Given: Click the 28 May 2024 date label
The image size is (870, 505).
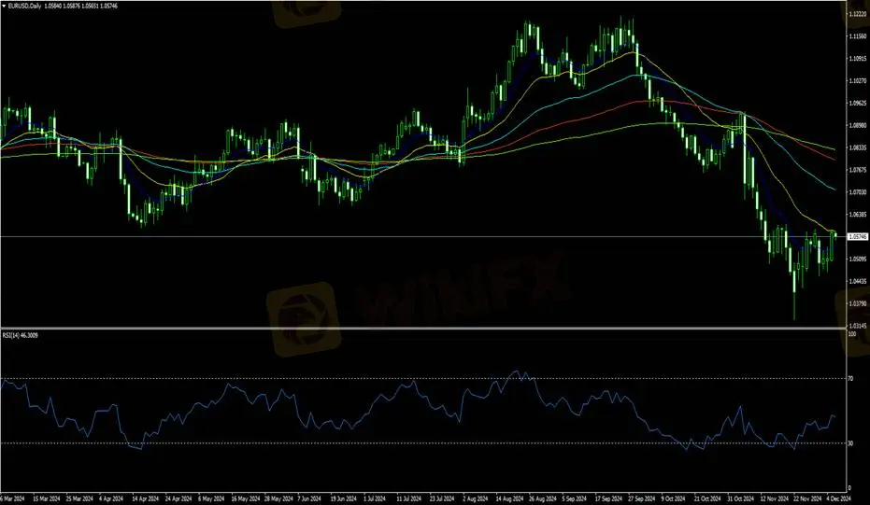Looking at the screenshot, I should (x=278, y=498).
